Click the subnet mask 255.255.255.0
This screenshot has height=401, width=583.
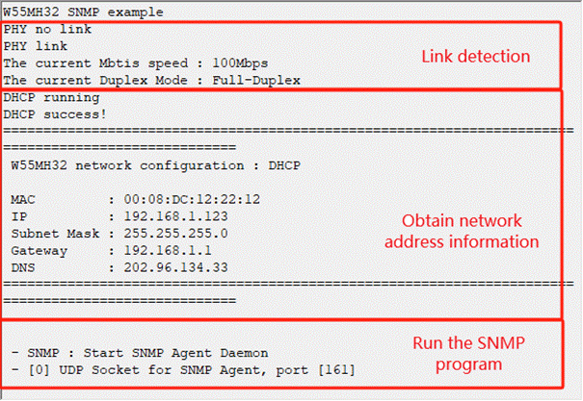tap(176, 234)
